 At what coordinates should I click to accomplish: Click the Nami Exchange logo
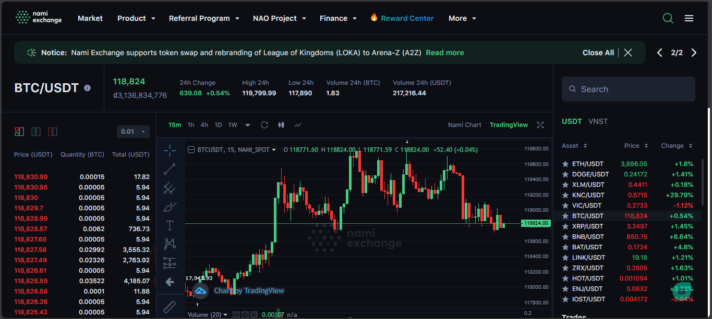39,18
